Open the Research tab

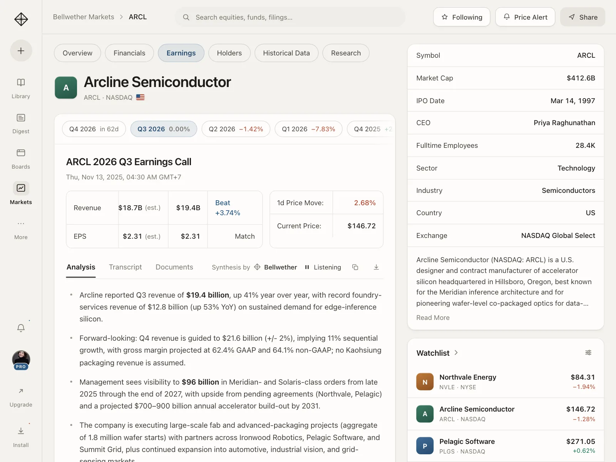click(346, 53)
